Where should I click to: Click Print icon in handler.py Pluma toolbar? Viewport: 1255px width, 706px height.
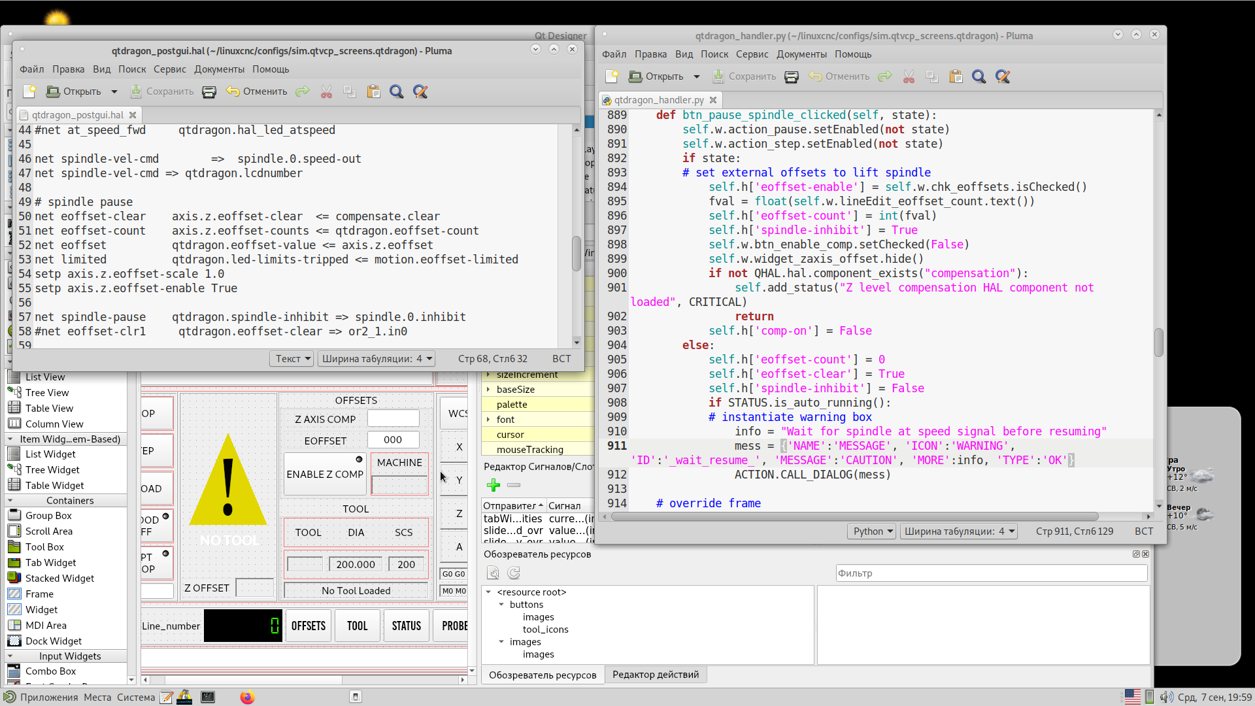(792, 76)
